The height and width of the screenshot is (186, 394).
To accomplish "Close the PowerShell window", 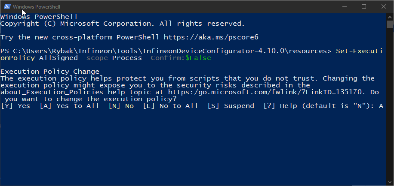I will coord(383,7).
